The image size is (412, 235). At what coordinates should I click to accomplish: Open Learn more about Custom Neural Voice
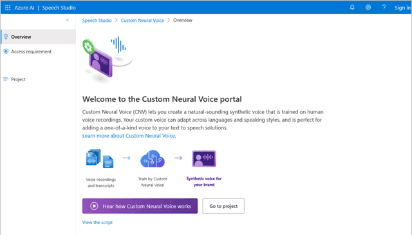click(x=129, y=136)
